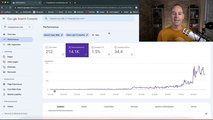Click the plus icon for New filter

coord(93,35)
